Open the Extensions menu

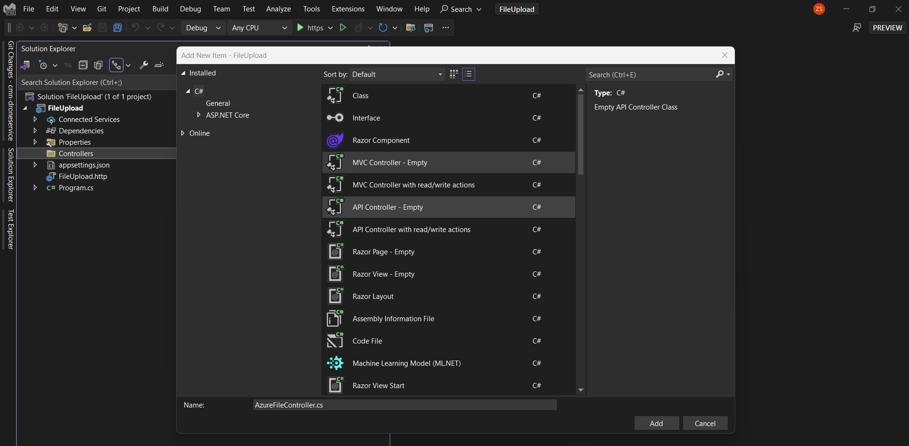tap(348, 9)
